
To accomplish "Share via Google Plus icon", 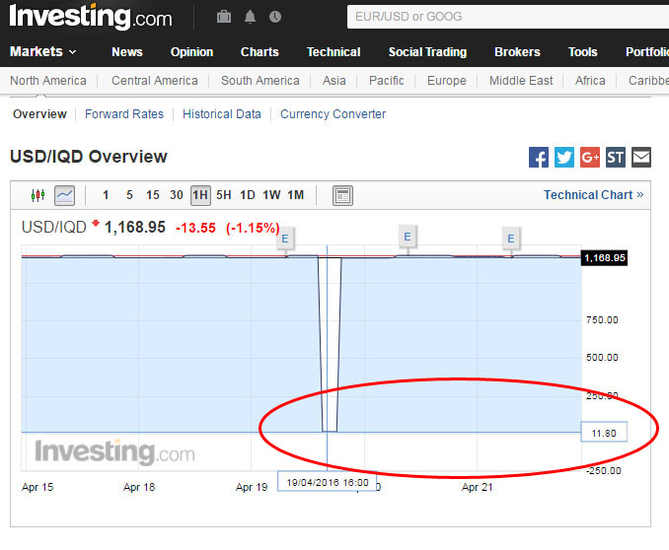I will (590, 158).
